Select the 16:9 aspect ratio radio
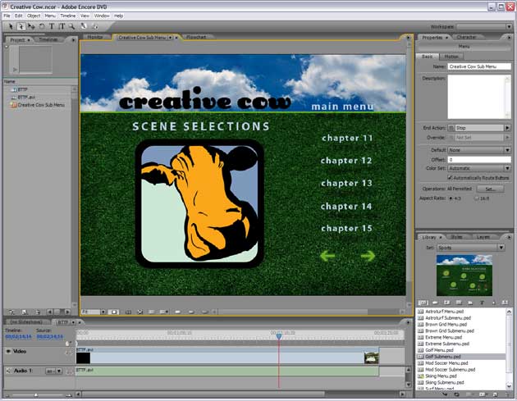The width and height of the screenshot is (517, 401). 476,198
